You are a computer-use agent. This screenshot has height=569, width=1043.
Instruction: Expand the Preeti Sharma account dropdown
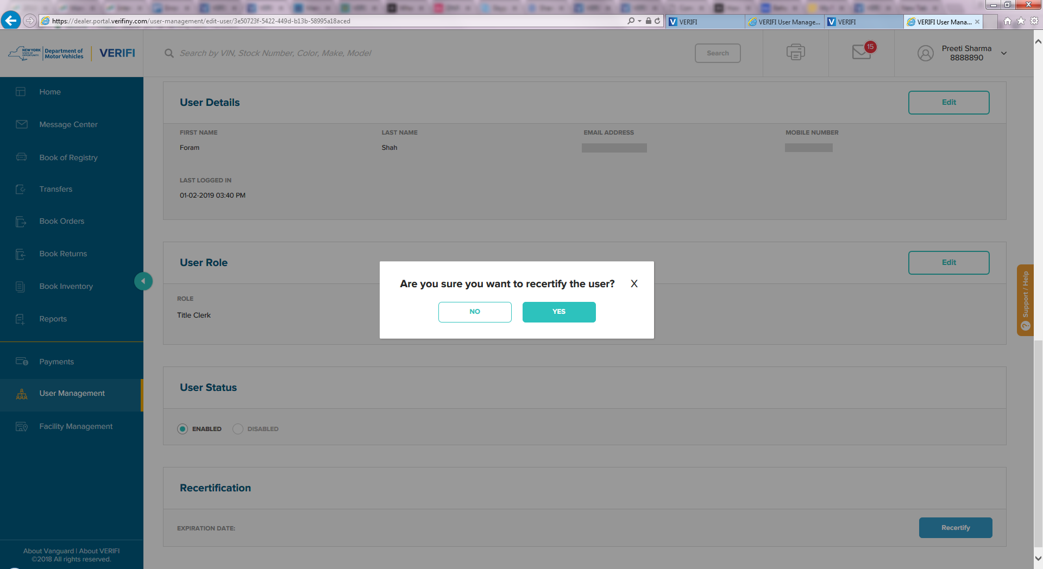(1004, 53)
